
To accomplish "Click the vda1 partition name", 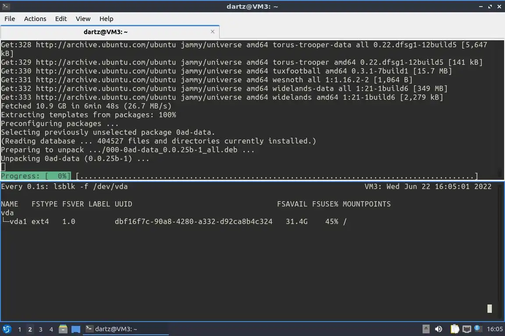I will coord(18,221).
